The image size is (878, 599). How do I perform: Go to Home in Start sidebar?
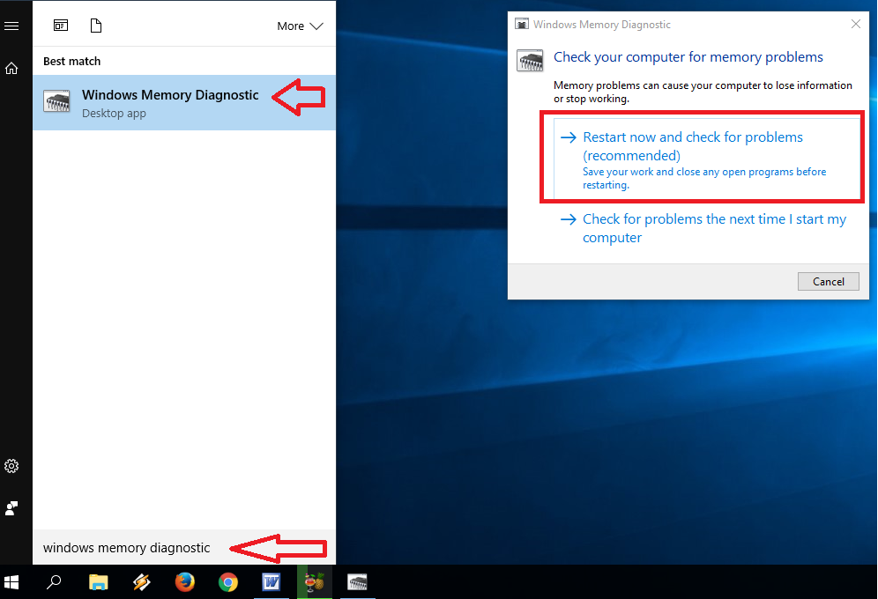click(11, 68)
